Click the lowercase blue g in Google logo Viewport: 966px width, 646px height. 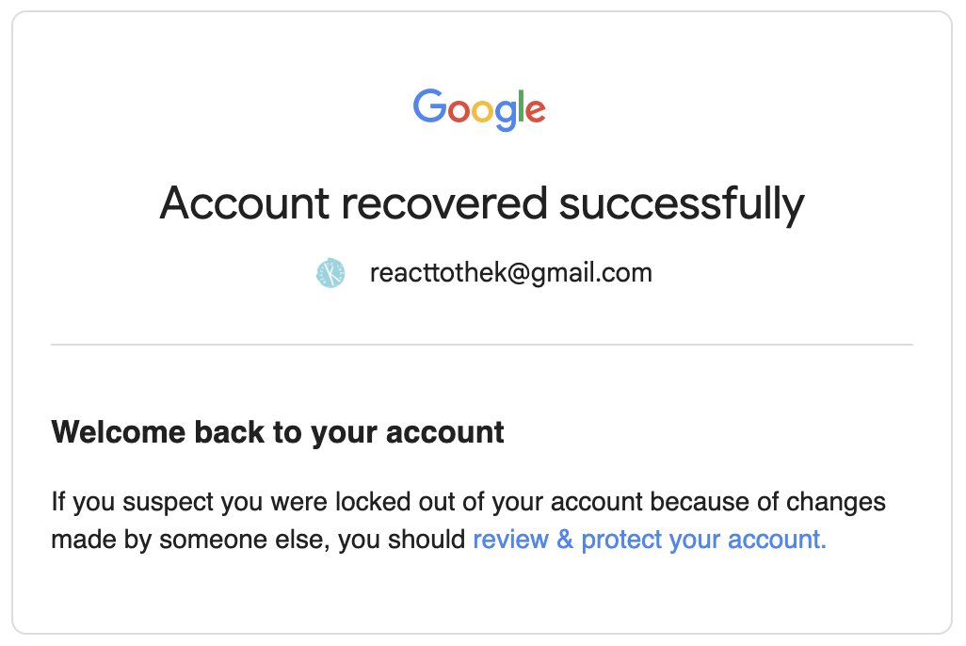(506, 115)
